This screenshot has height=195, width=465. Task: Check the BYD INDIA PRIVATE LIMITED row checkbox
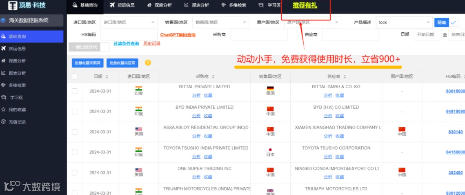[74, 111]
